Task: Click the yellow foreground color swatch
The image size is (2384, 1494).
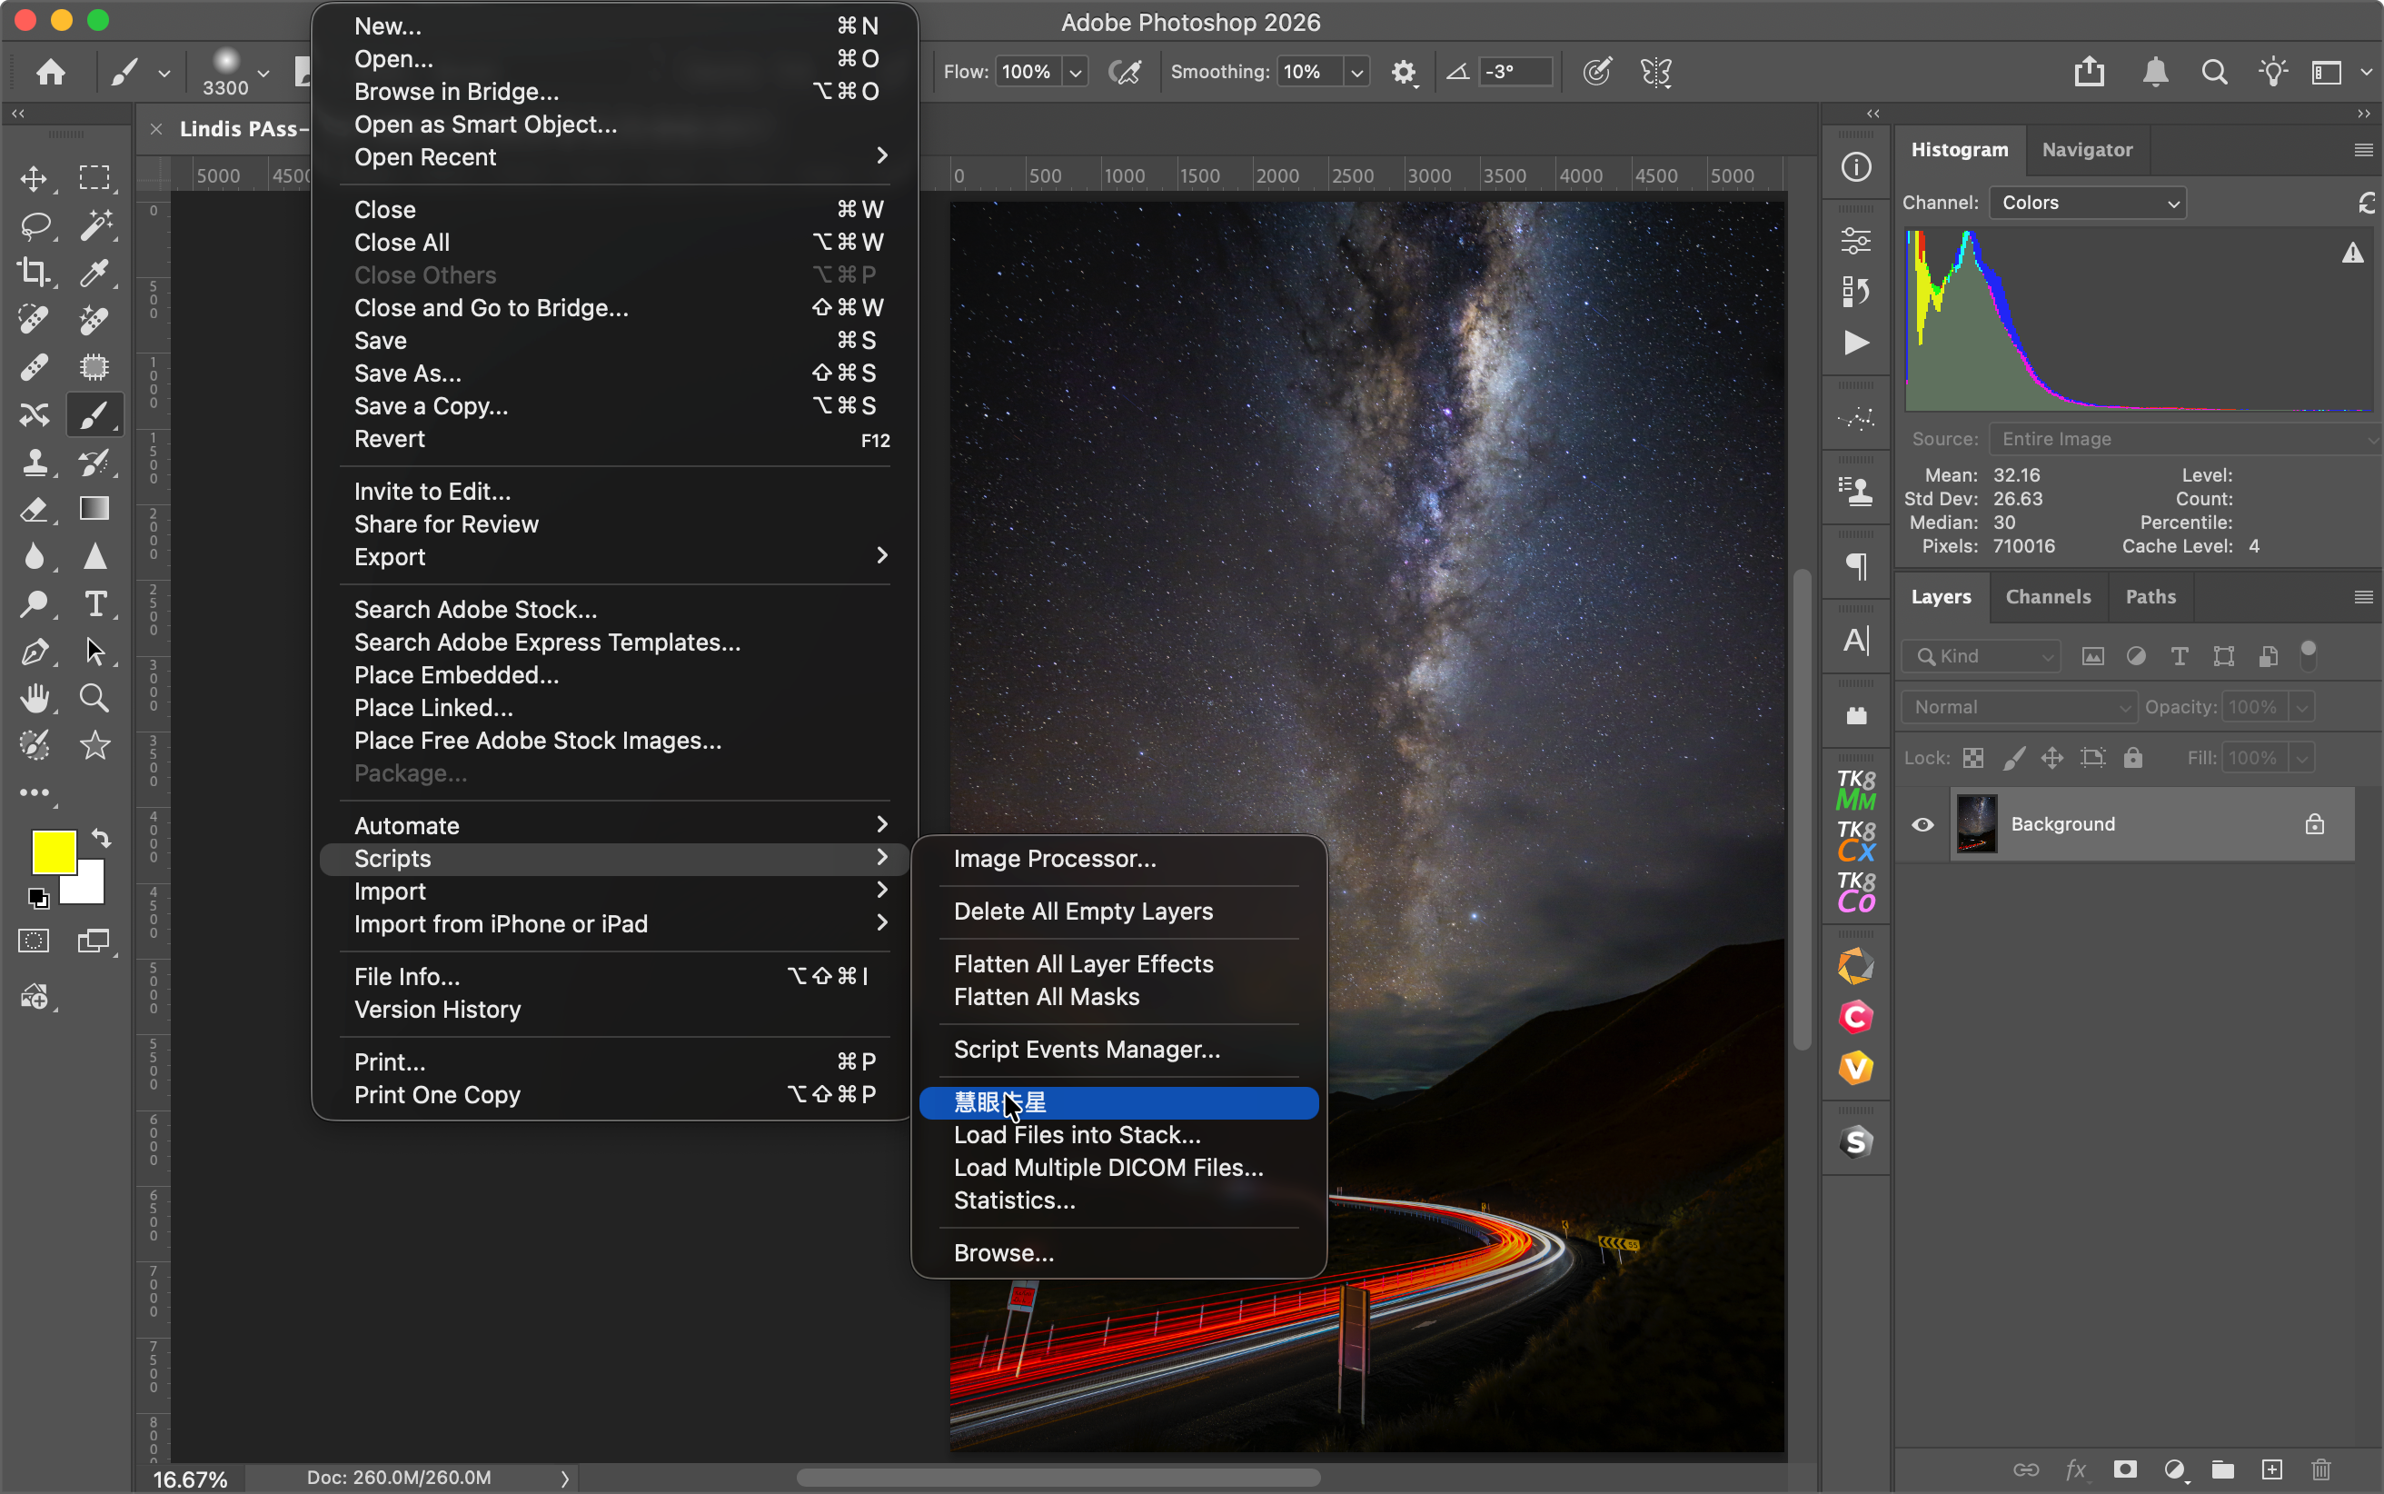Action: (55, 851)
